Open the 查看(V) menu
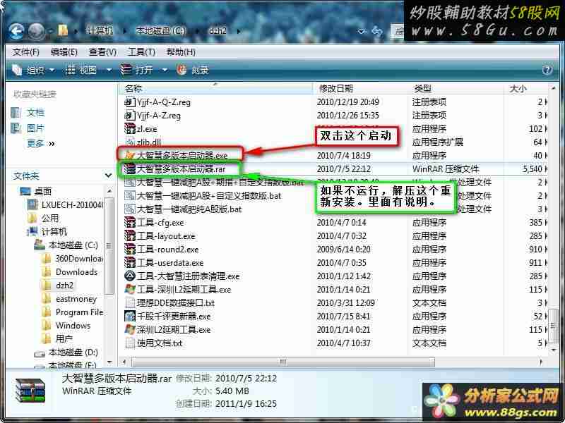The width and height of the screenshot is (565, 423). click(102, 52)
